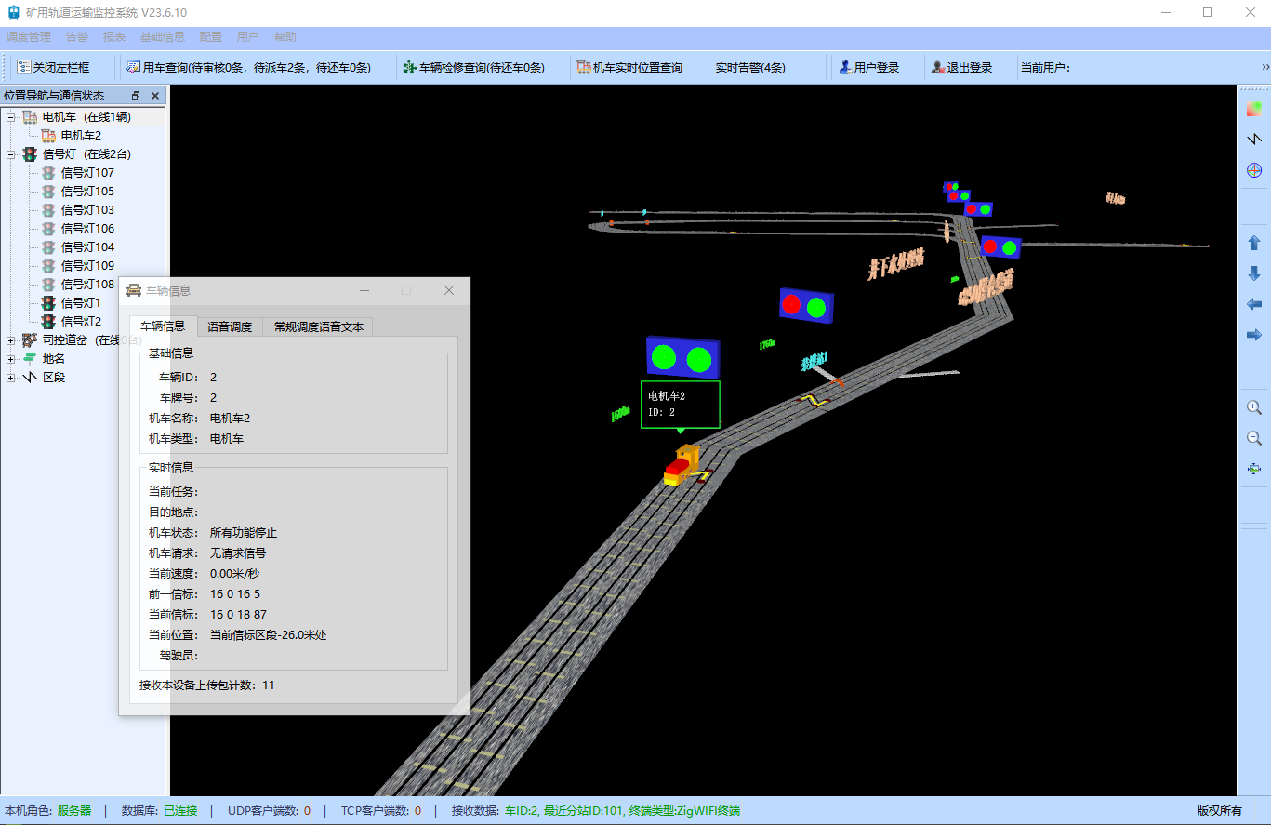Expand the 区段 tree node
This screenshot has width=1271, height=825.
tap(10, 378)
